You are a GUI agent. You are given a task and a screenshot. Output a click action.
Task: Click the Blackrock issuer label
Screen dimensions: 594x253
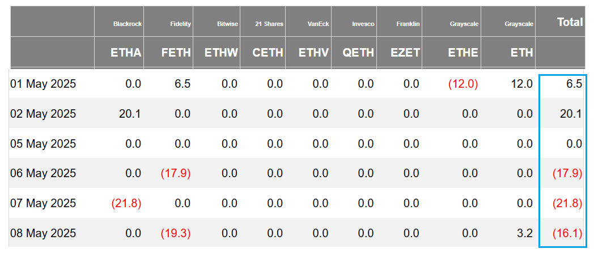[128, 24]
